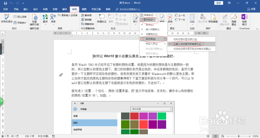Click the zoom in plus button
The image size is (260, 138).
pos(250,136)
